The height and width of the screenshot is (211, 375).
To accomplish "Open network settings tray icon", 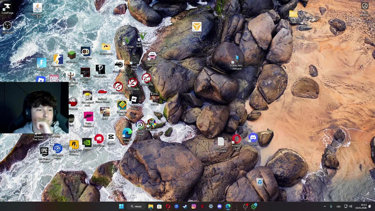I will pyautogui.click(x=346, y=206).
